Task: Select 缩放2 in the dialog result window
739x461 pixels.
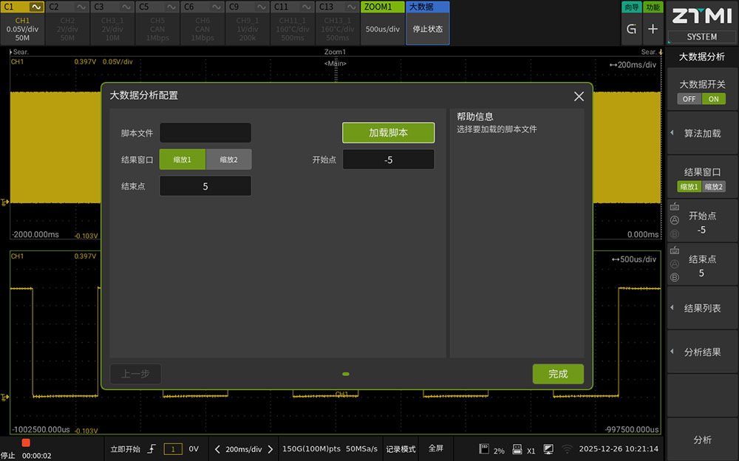Action: [x=228, y=160]
